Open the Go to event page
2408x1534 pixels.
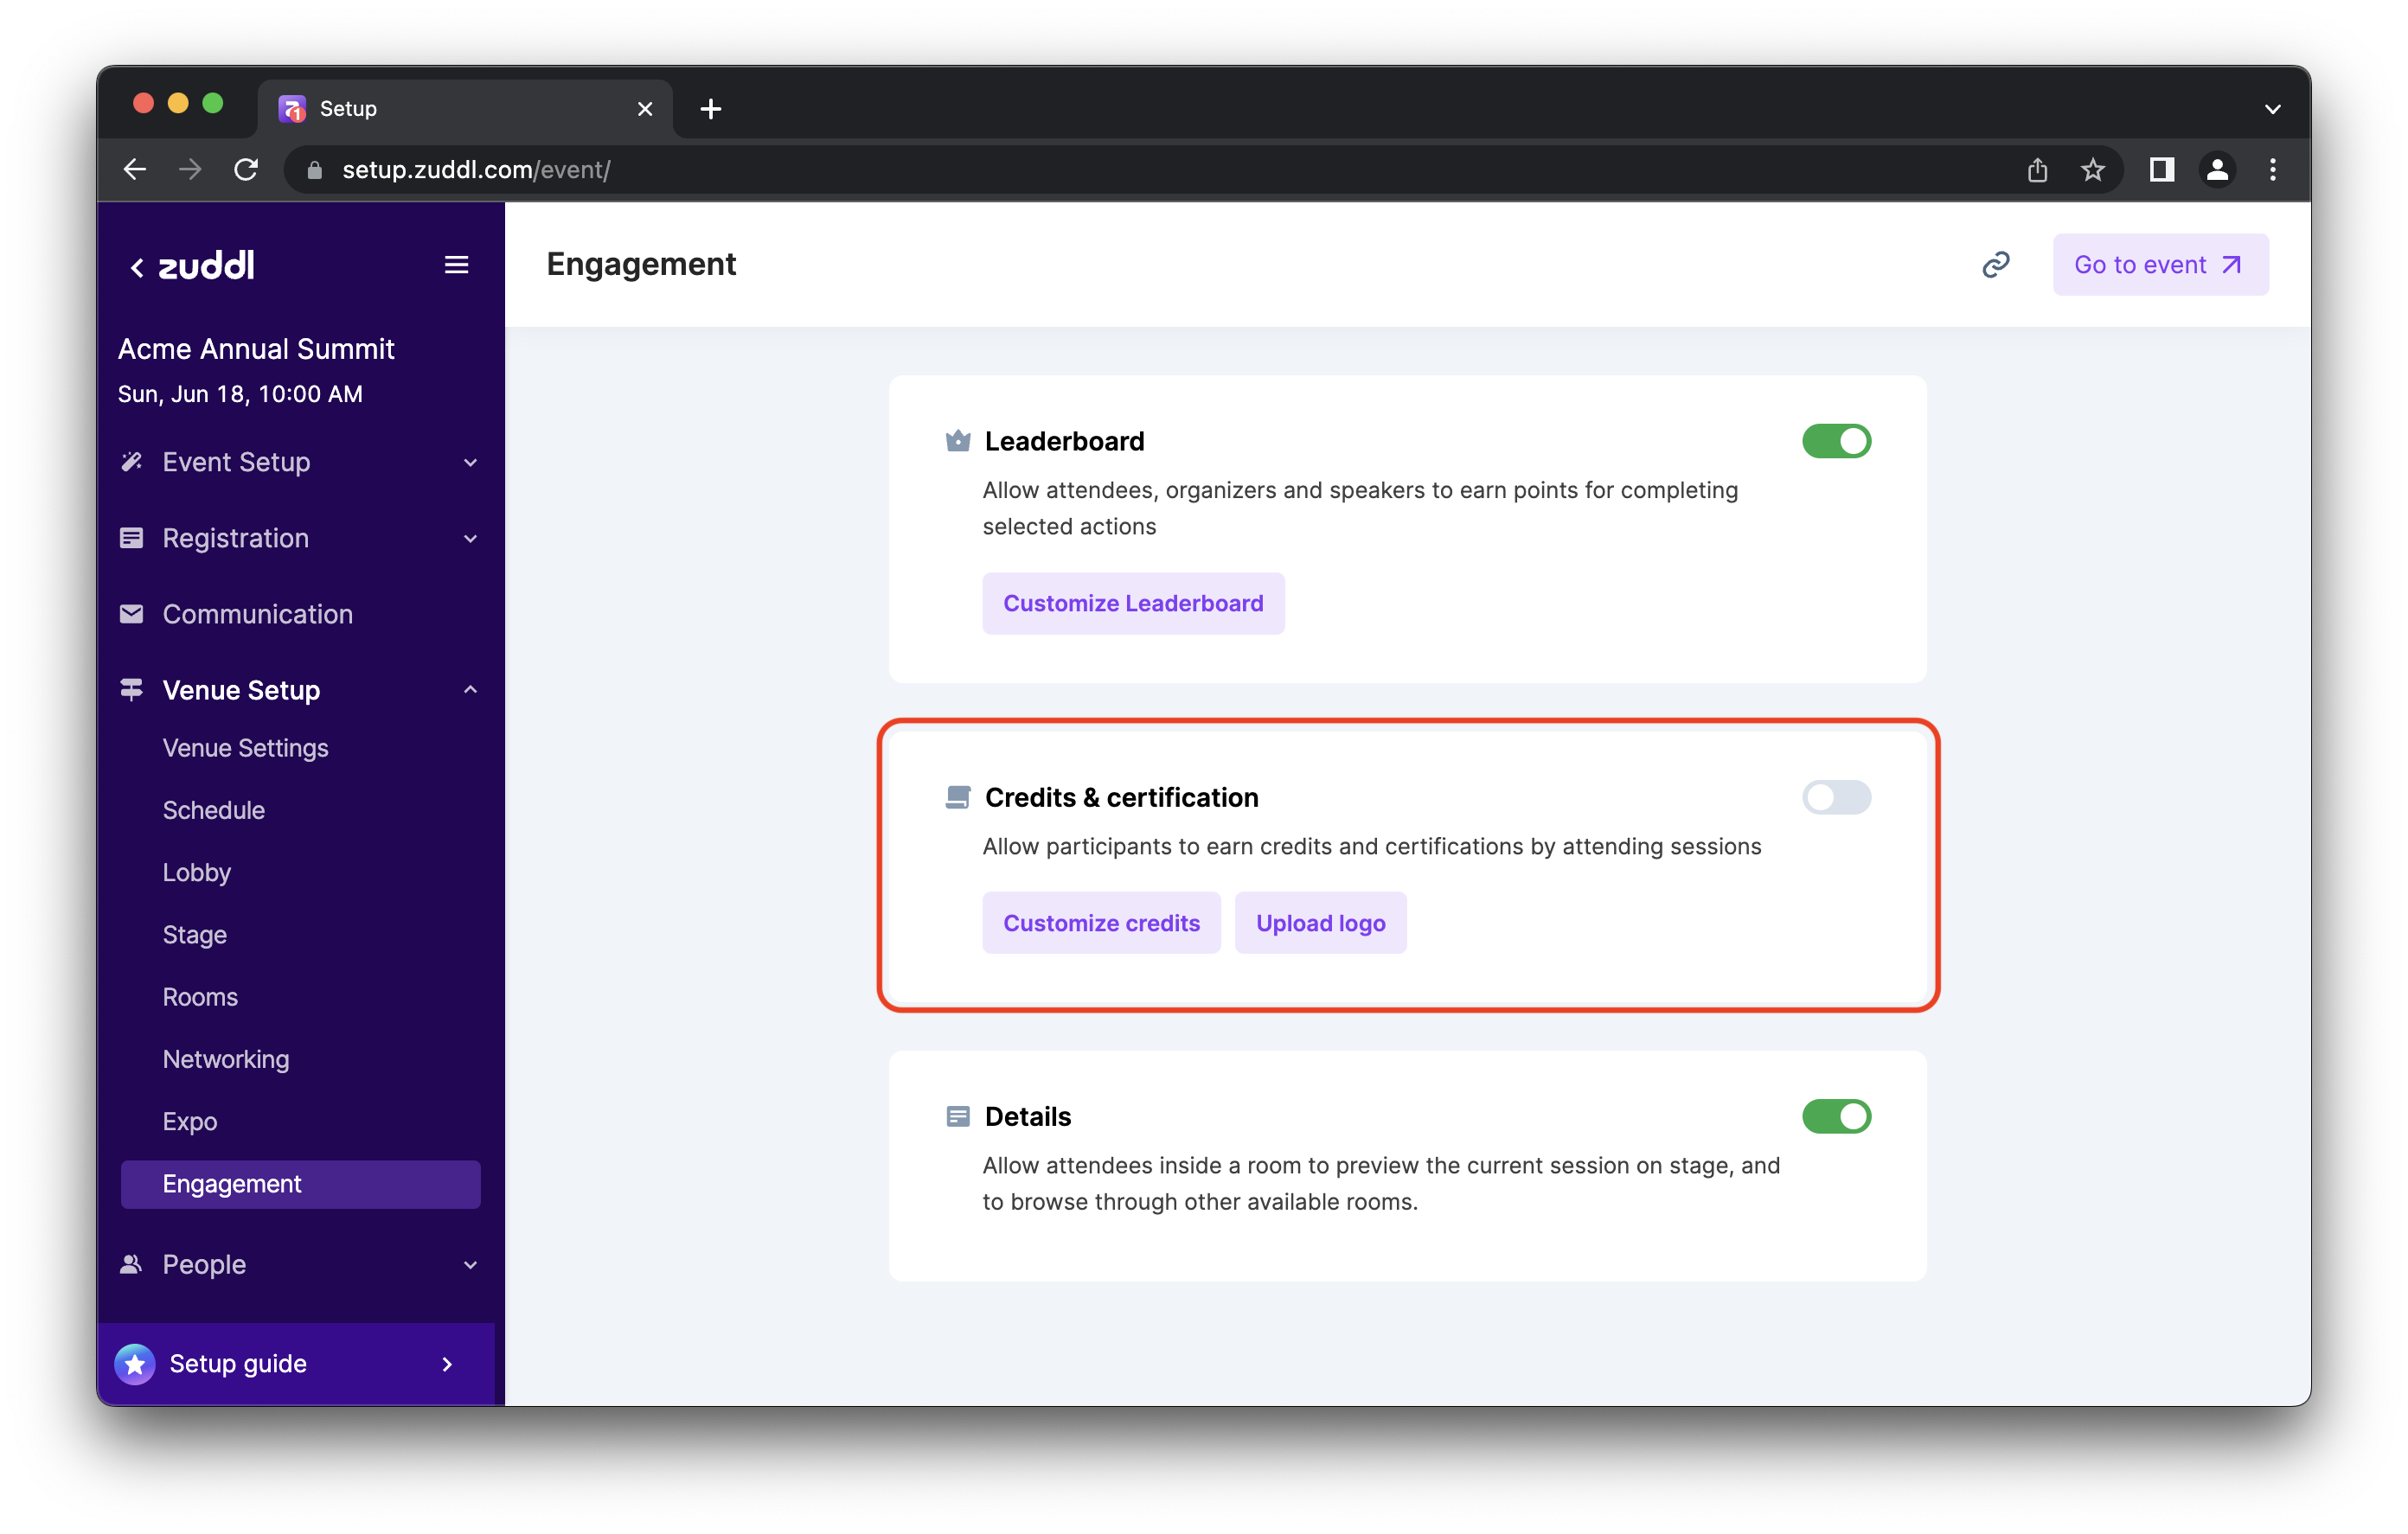tap(2157, 263)
